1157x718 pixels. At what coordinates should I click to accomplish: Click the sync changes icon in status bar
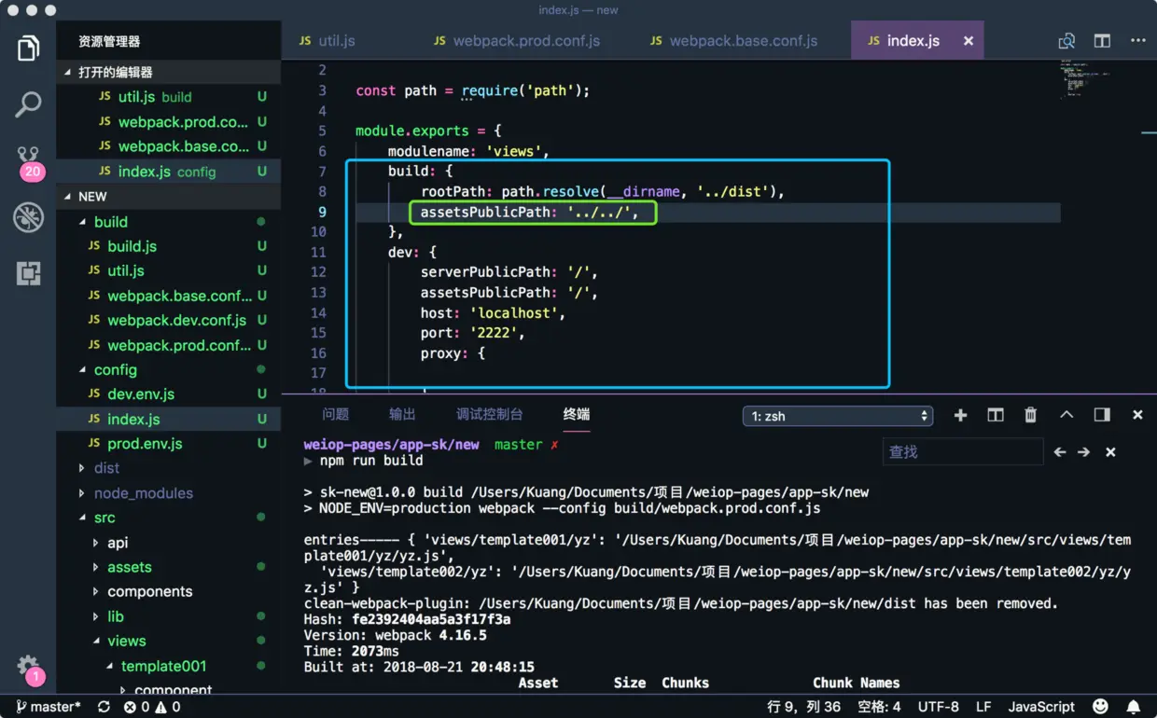pos(104,707)
